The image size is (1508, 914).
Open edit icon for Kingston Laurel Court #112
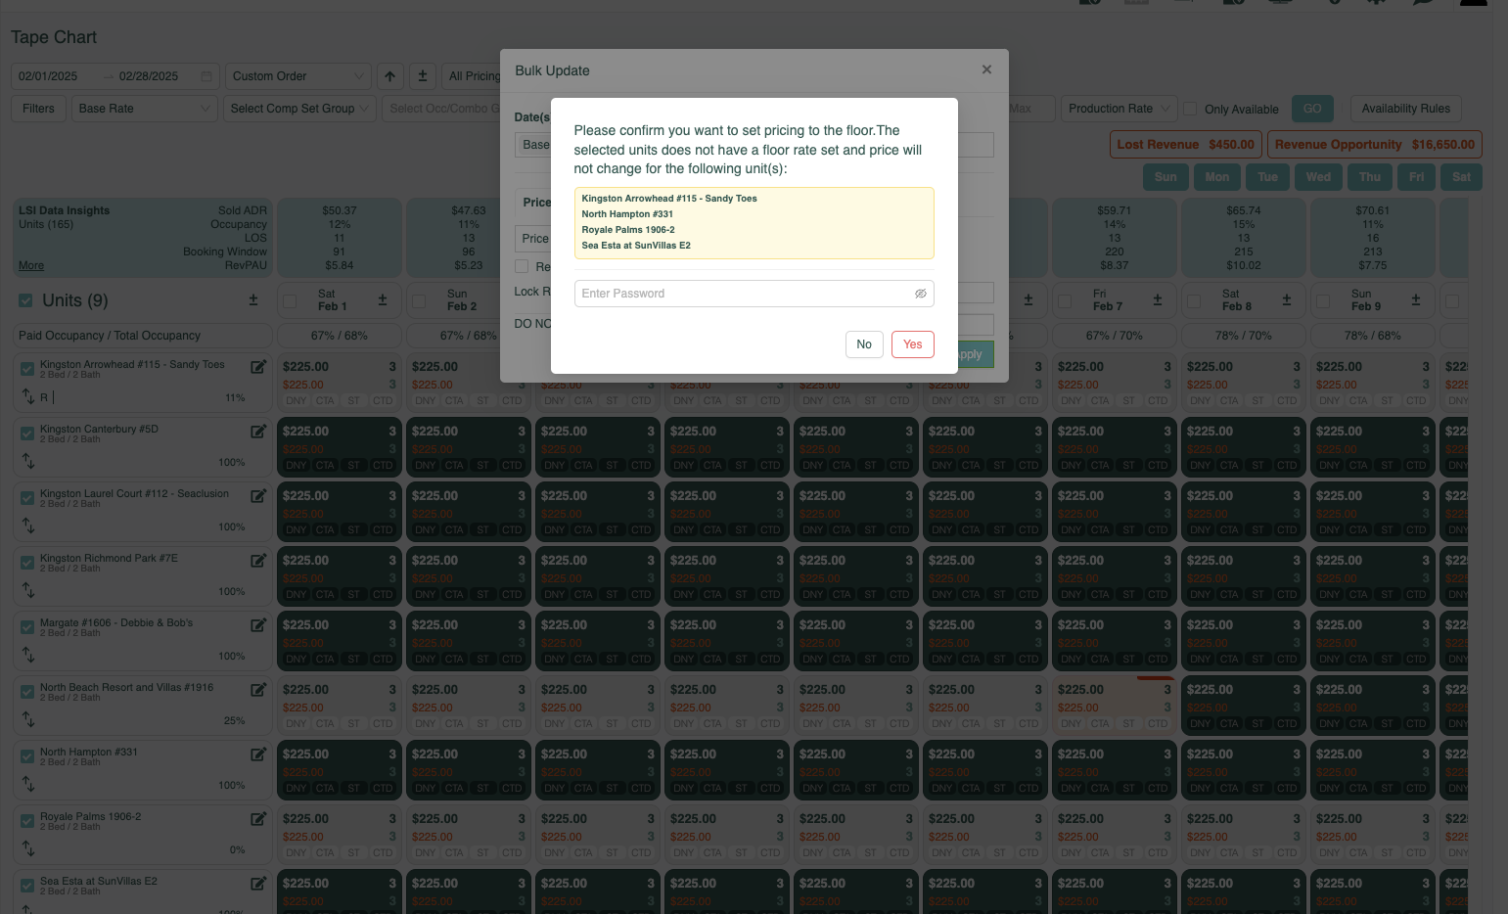(x=258, y=496)
